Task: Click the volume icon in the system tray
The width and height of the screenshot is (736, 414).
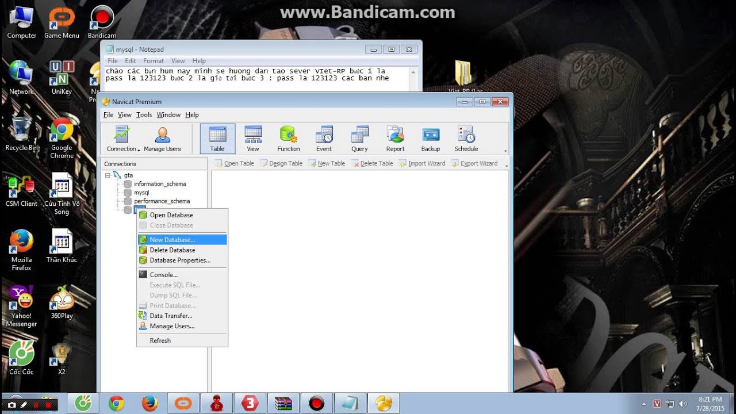Action: pyautogui.click(x=683, y=404)
